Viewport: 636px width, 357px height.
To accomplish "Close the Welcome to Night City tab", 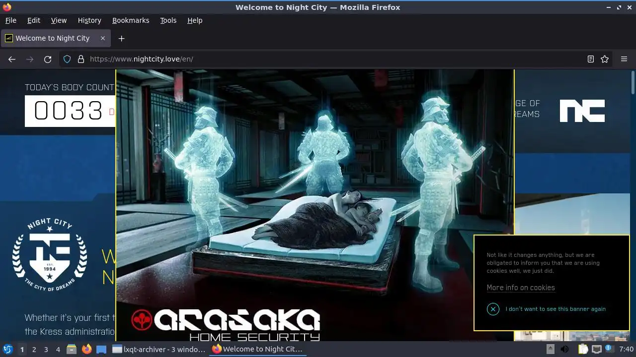I will tap(103, 38).
